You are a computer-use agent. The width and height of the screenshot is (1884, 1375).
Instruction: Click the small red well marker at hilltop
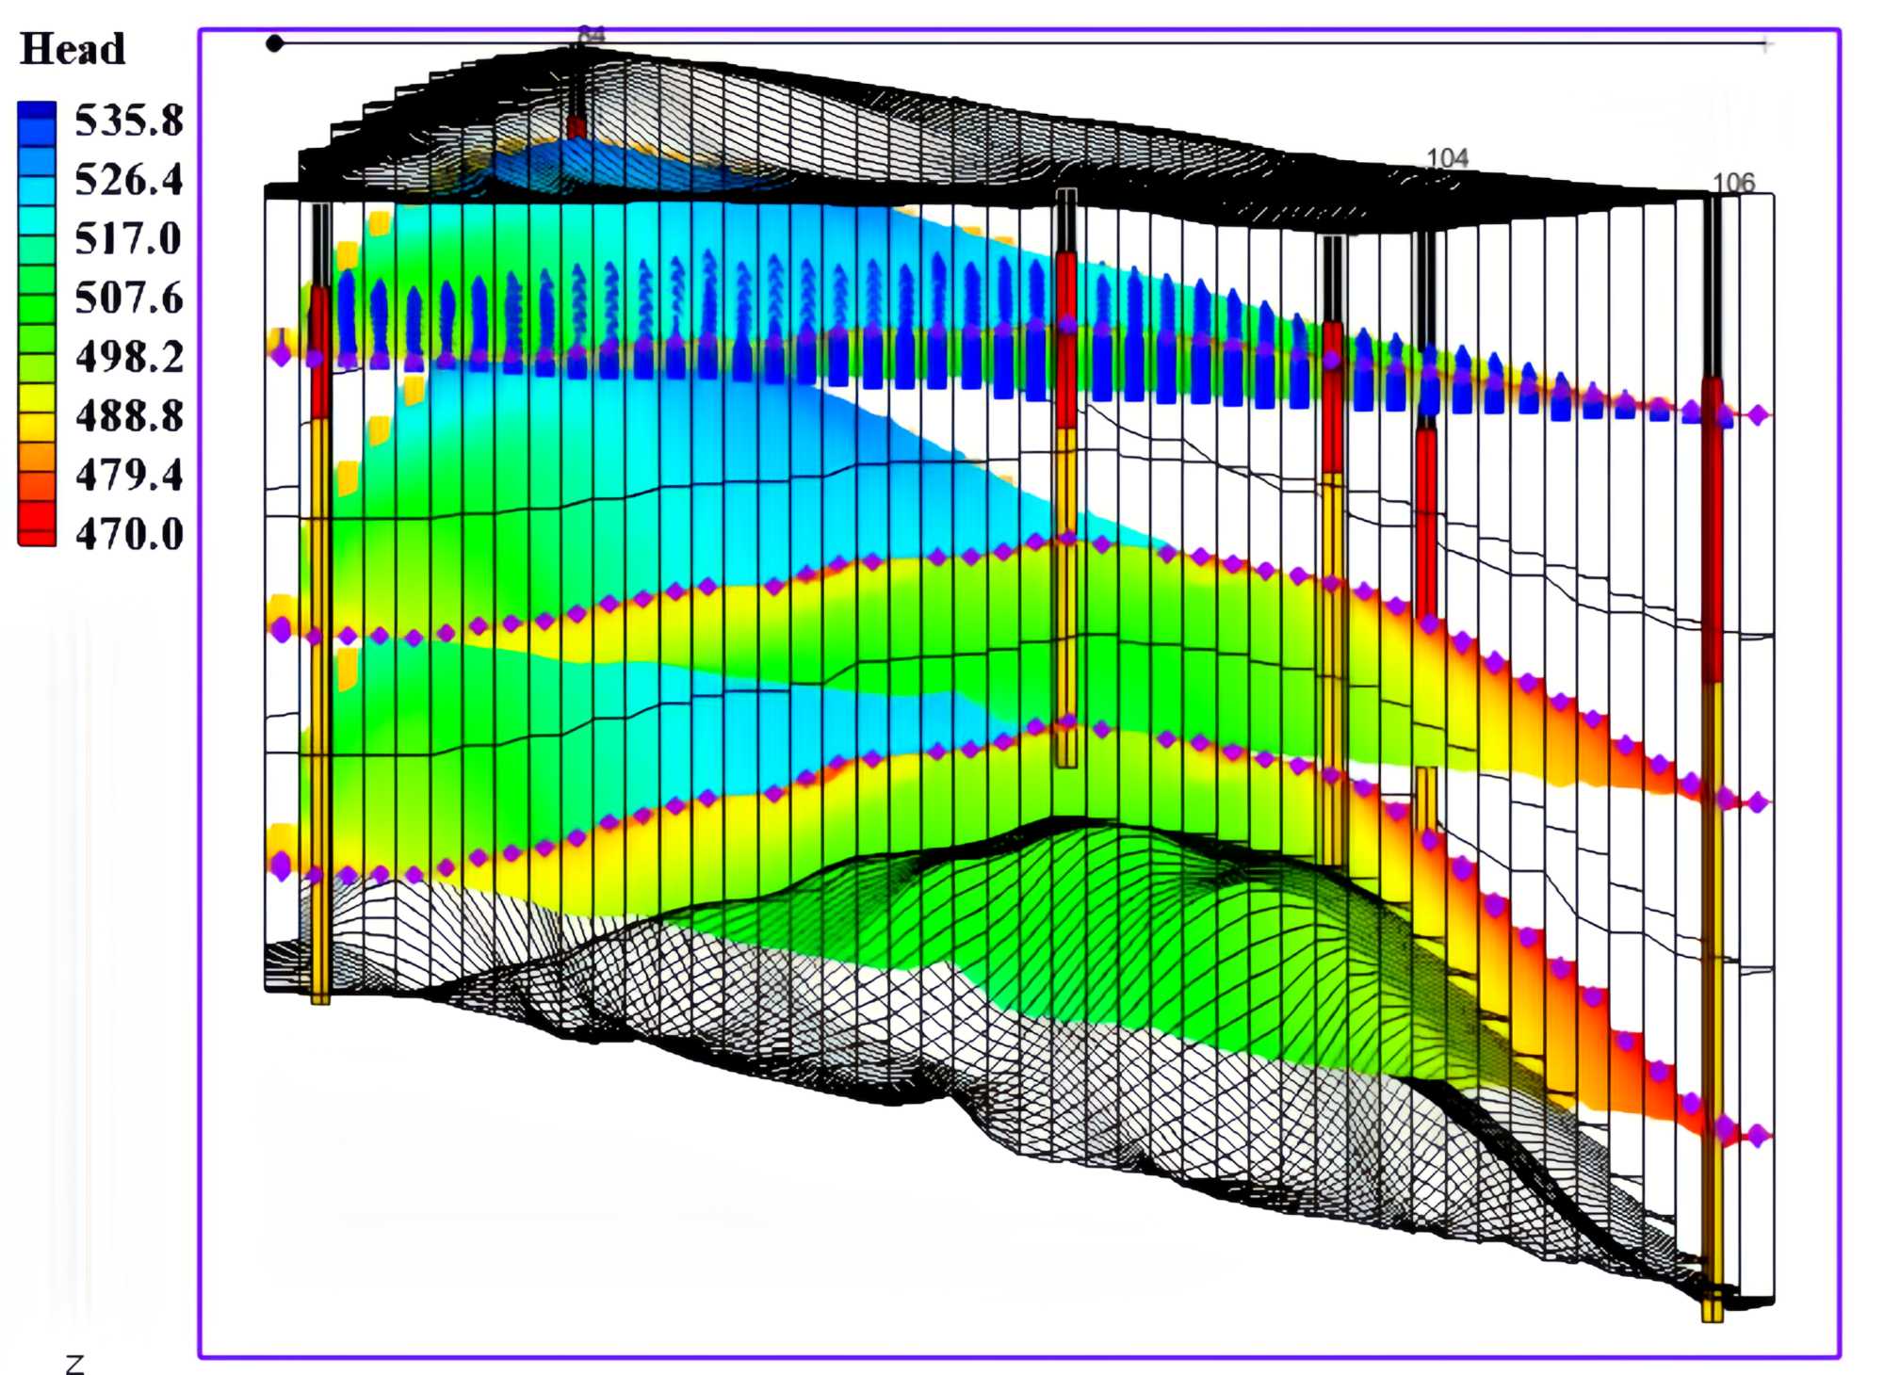577,128
